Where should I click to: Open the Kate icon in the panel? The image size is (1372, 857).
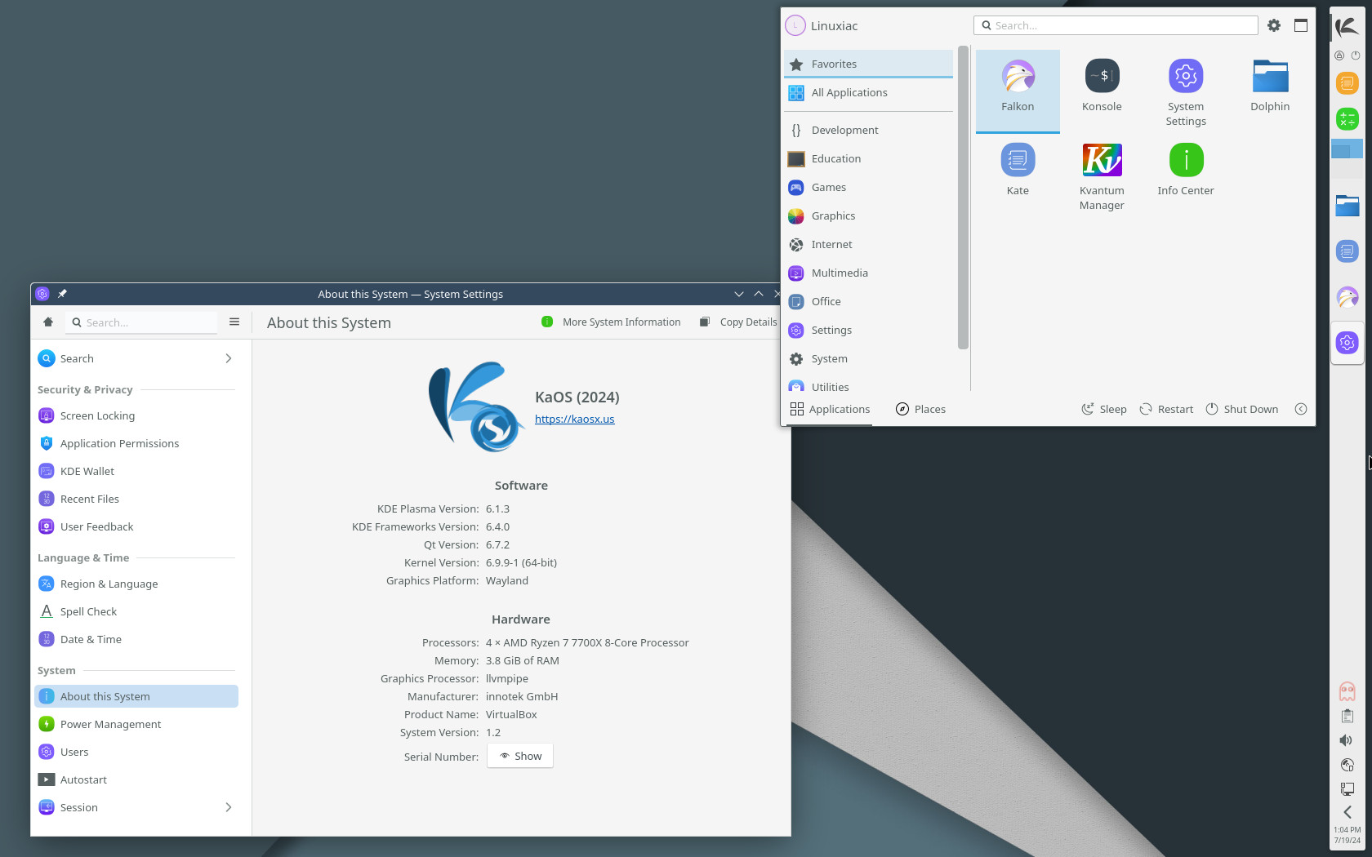(x=1347, y=251)
